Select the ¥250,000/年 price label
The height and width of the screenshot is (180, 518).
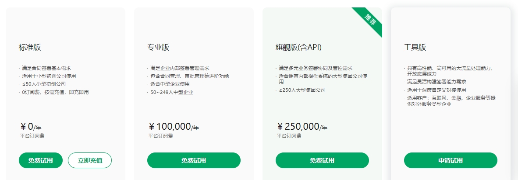coord(302,127)
